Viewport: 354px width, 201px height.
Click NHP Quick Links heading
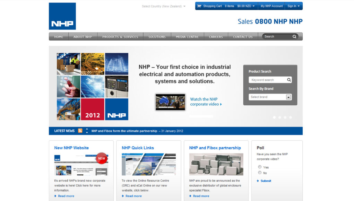[x=138, y=148]
